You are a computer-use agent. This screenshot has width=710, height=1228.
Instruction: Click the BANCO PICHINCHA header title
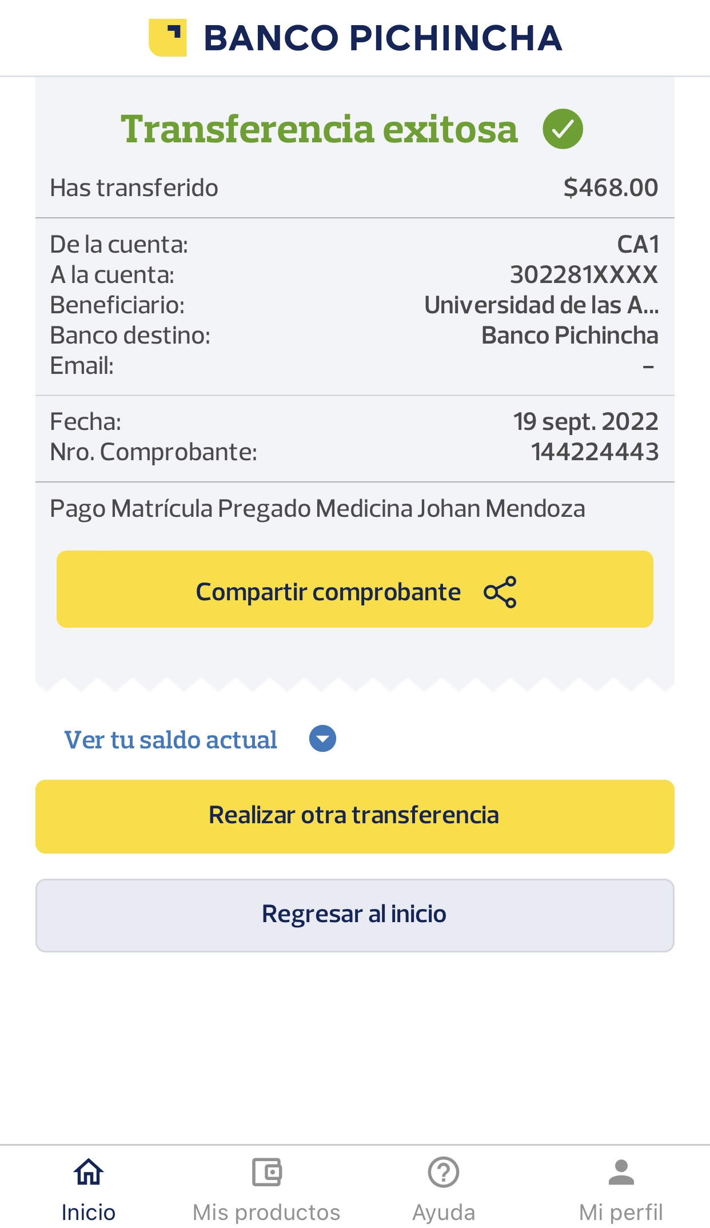(x=383, y=38)
